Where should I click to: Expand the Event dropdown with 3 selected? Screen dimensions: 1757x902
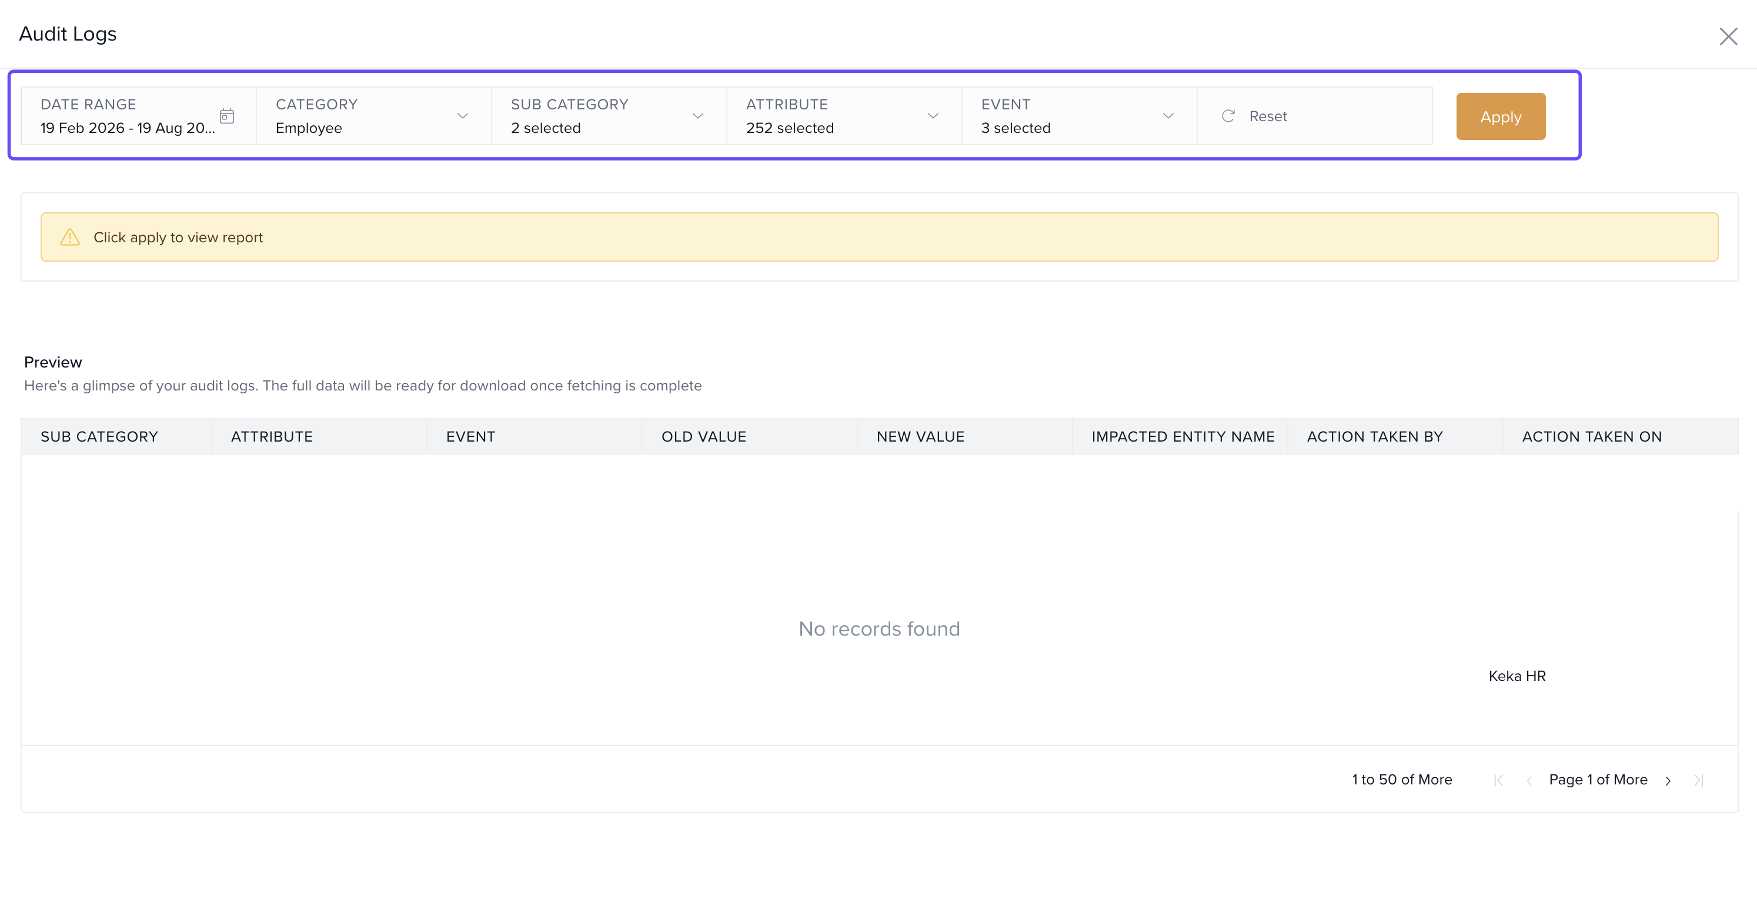tap(1080, 116)
